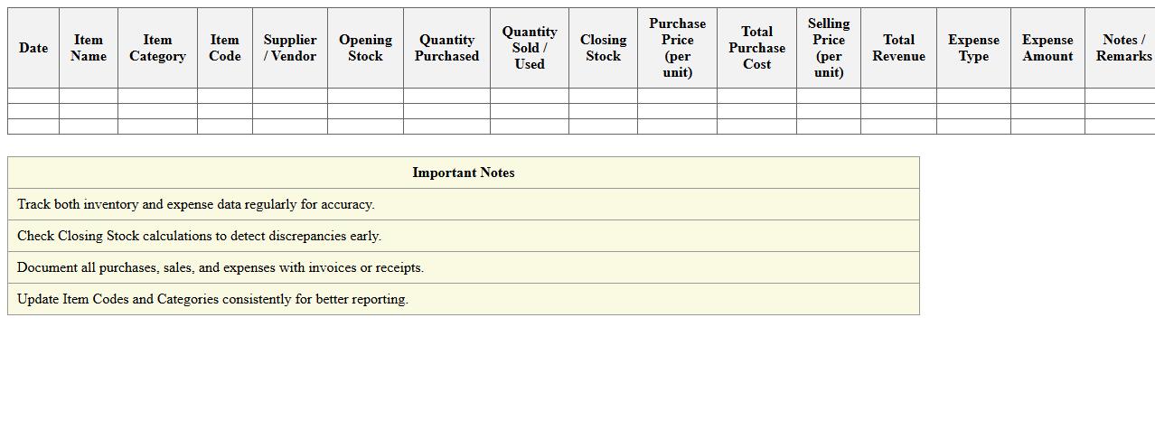Click the Expense Amount header cell
Image resolution: width=1155 pixels, height=439 pixels.
click(1047, 48)
